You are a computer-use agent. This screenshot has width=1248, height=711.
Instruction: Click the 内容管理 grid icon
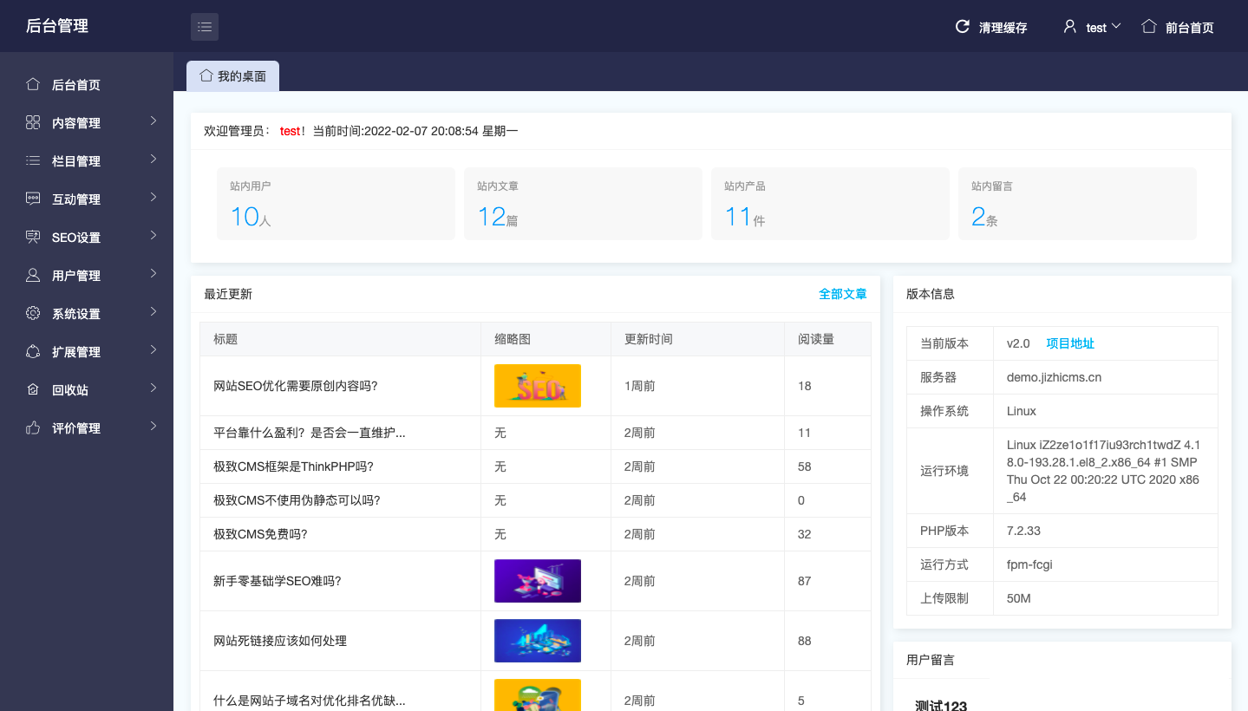pos(33,122)
